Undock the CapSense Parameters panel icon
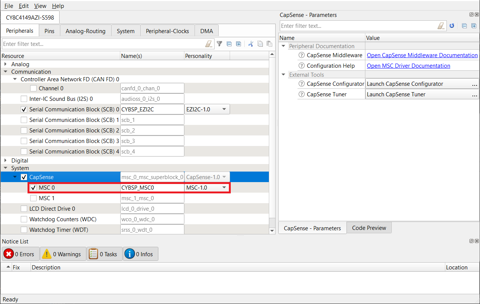Viewport: 480px width, 304px height. click(x=471, y=15)
